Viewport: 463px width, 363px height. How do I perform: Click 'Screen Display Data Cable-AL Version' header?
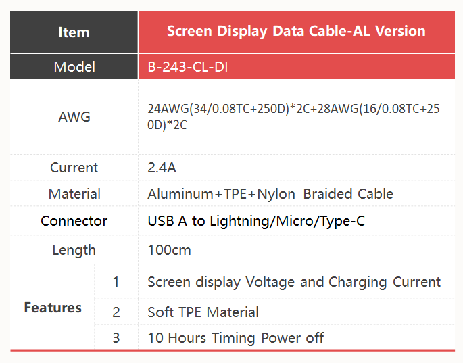point(297,31)
